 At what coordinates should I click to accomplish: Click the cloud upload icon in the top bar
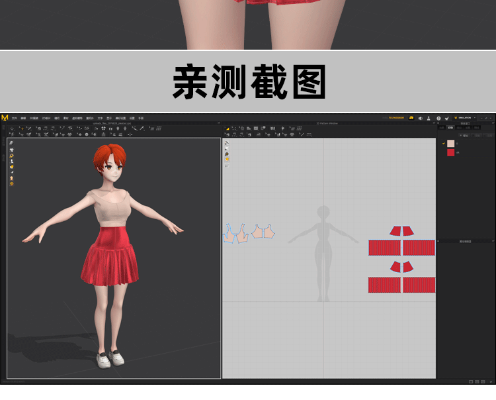[411, 118]
